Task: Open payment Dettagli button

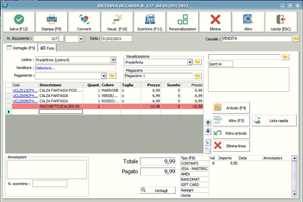Action: click(158, 190)
